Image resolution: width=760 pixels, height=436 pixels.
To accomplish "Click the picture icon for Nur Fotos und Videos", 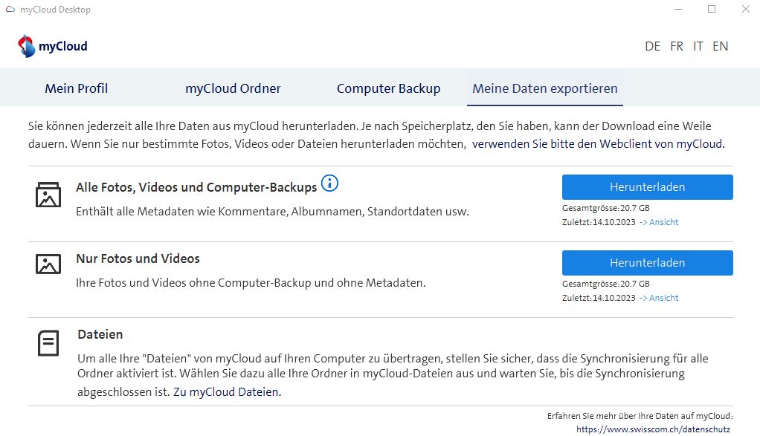I will point(48,264).
